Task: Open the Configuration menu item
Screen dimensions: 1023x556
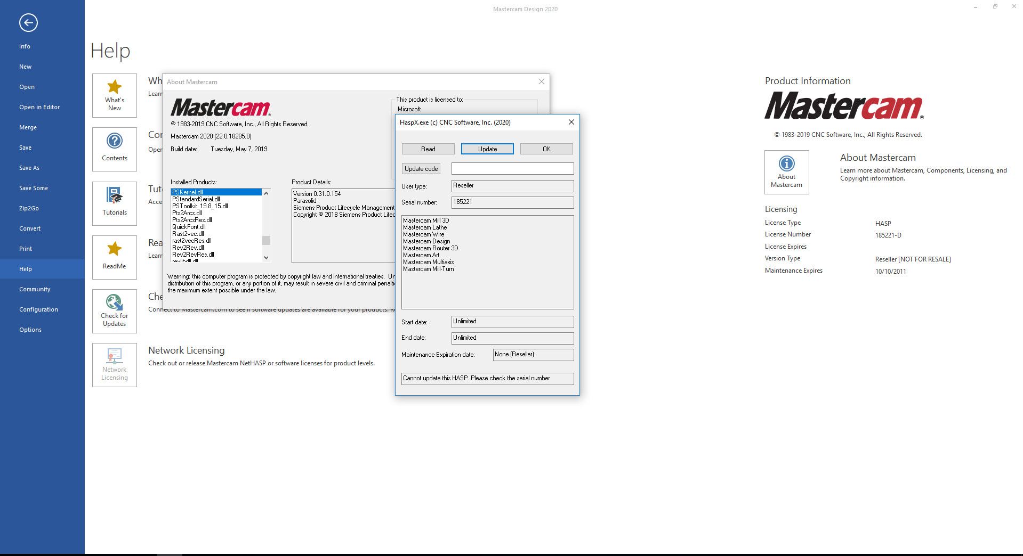Action: [38, 309]
